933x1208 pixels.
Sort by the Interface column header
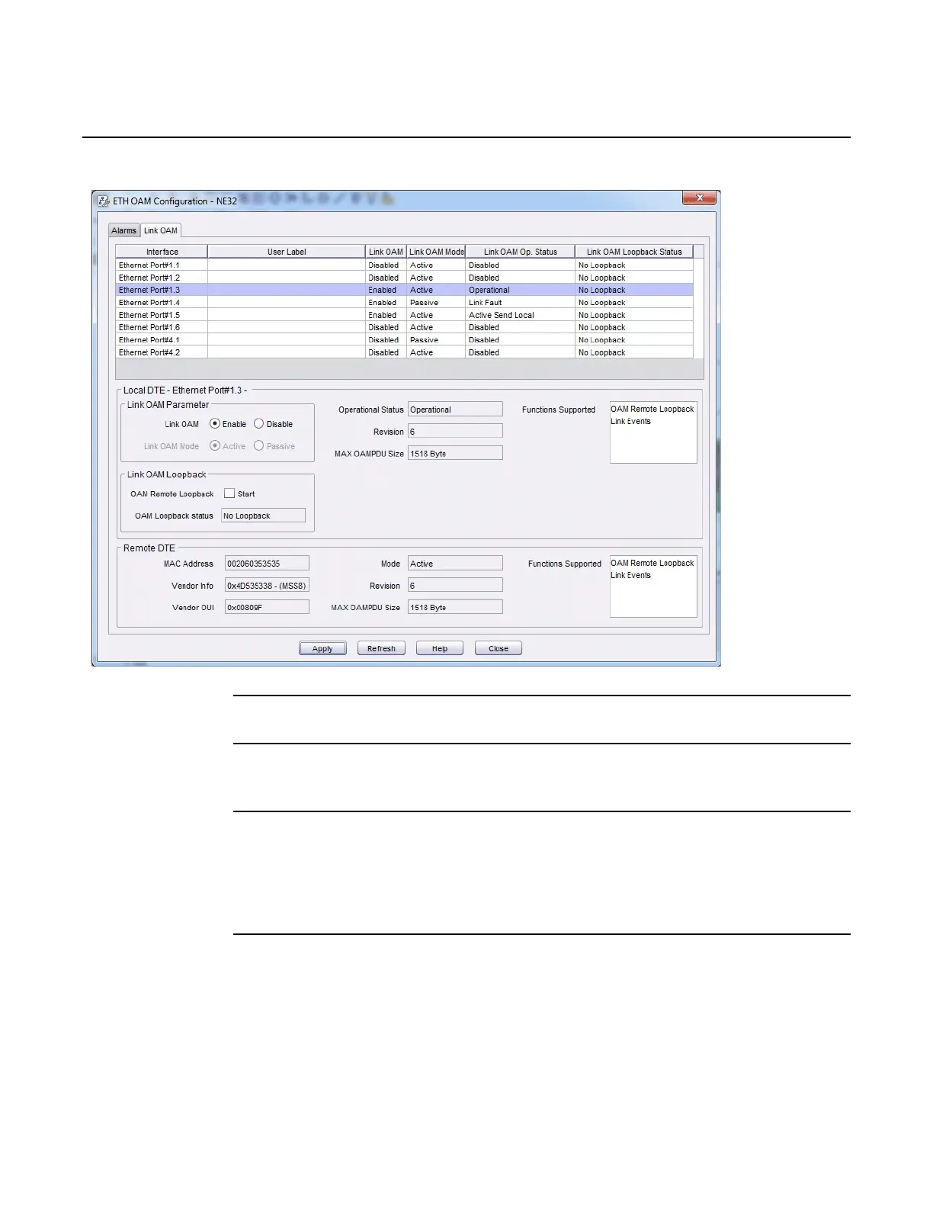pos(162,252)
